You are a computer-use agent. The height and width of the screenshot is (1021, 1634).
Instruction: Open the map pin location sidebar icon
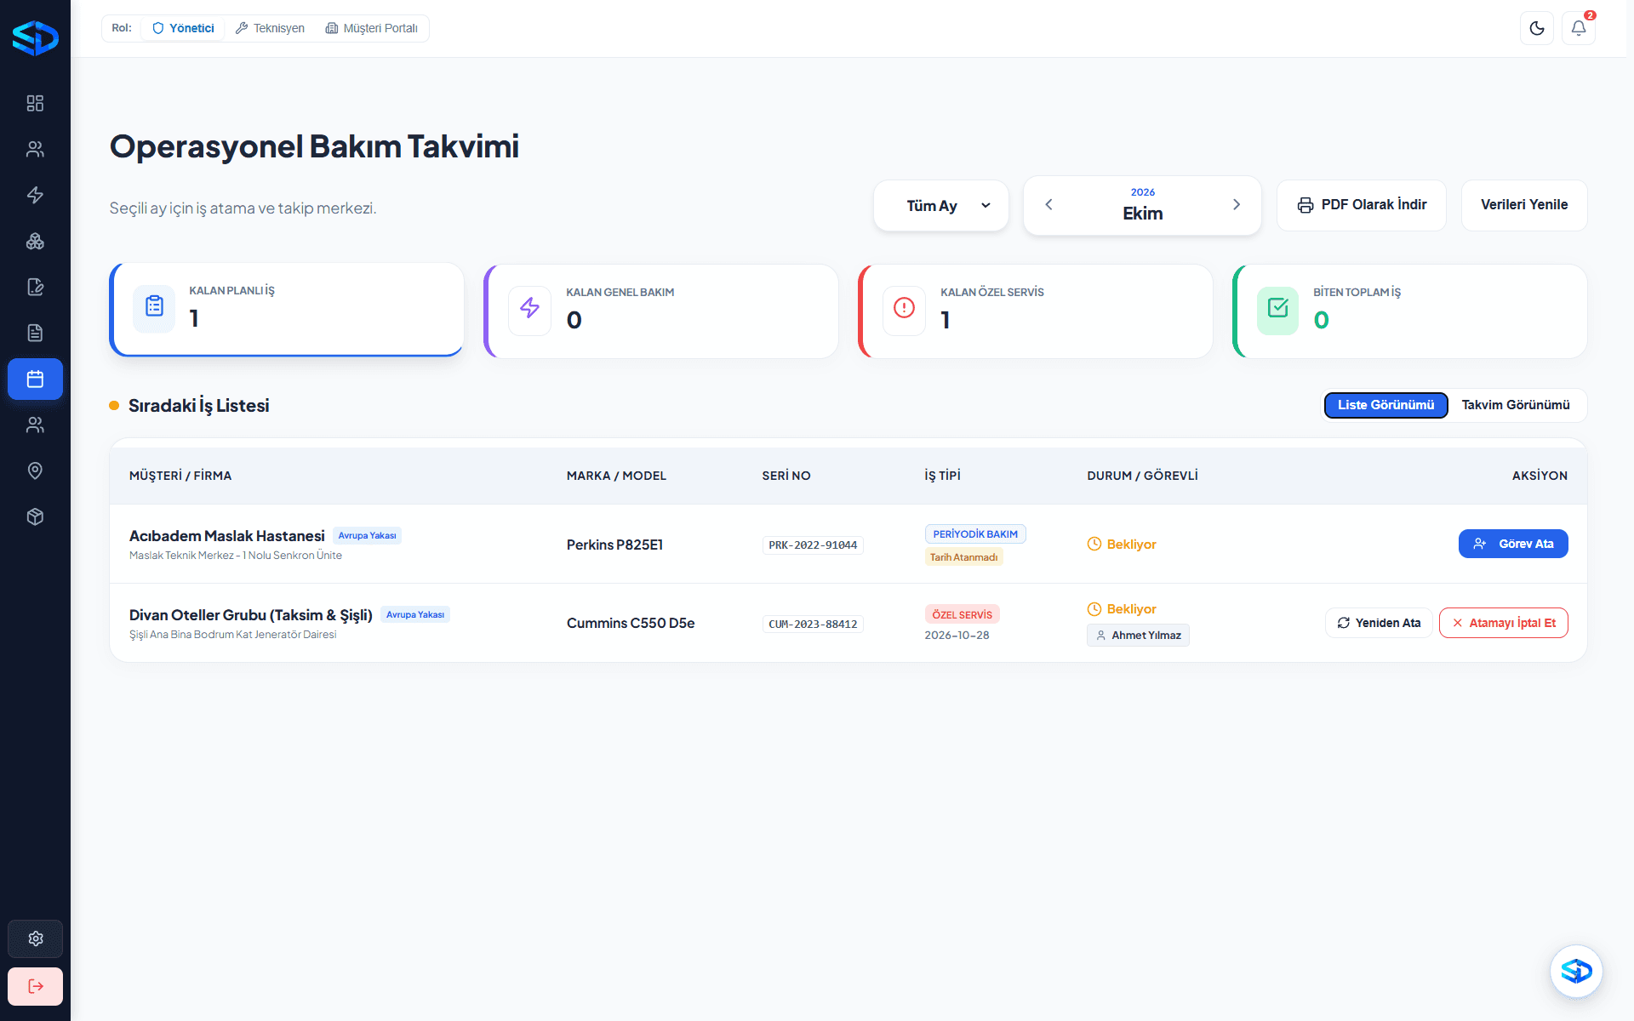point(35,471)
